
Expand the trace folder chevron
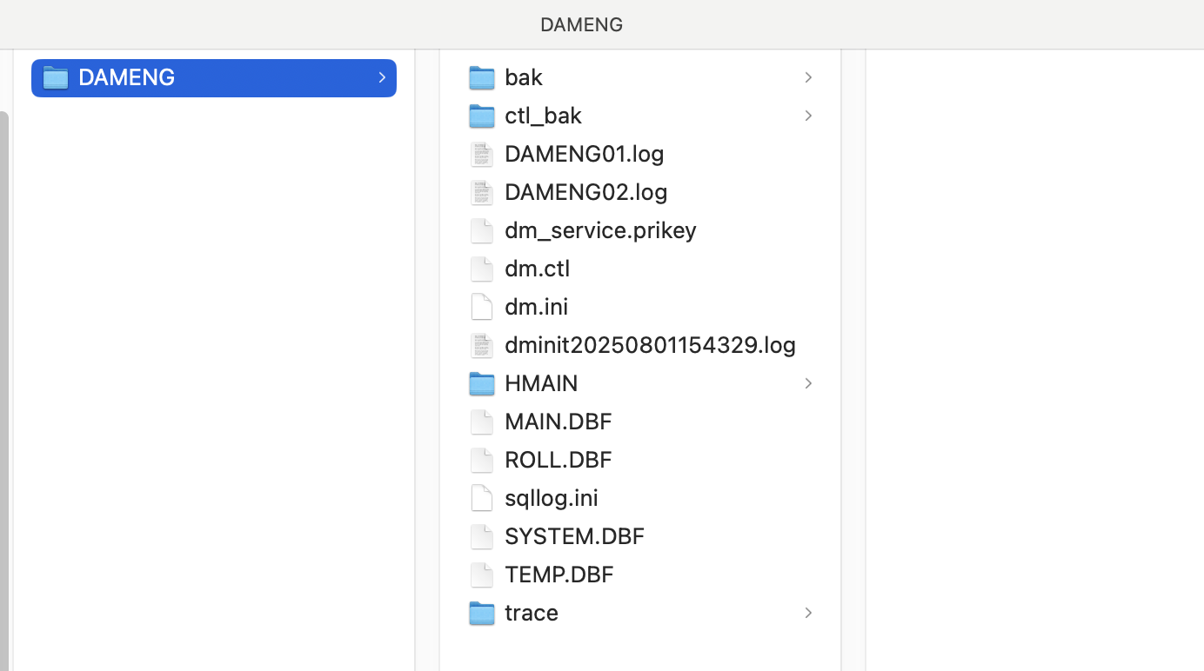point(808,613)
